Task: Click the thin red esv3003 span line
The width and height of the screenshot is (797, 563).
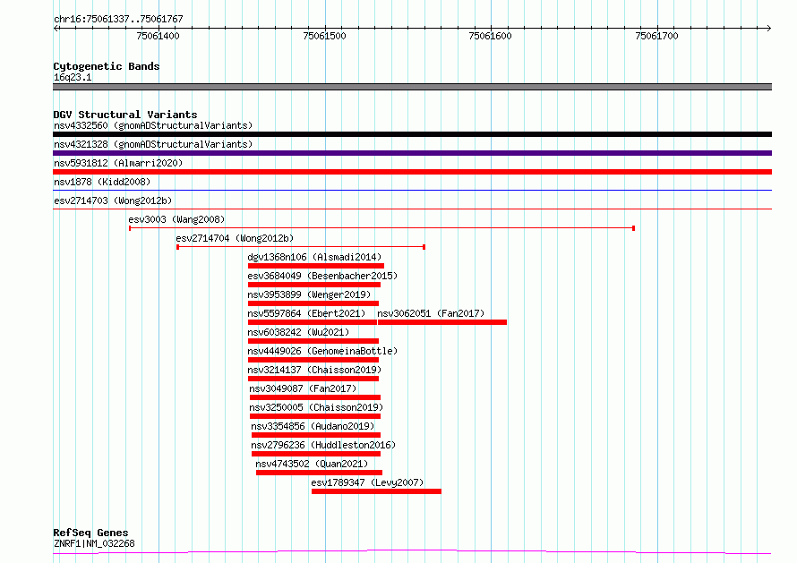Action: point(381,228)
